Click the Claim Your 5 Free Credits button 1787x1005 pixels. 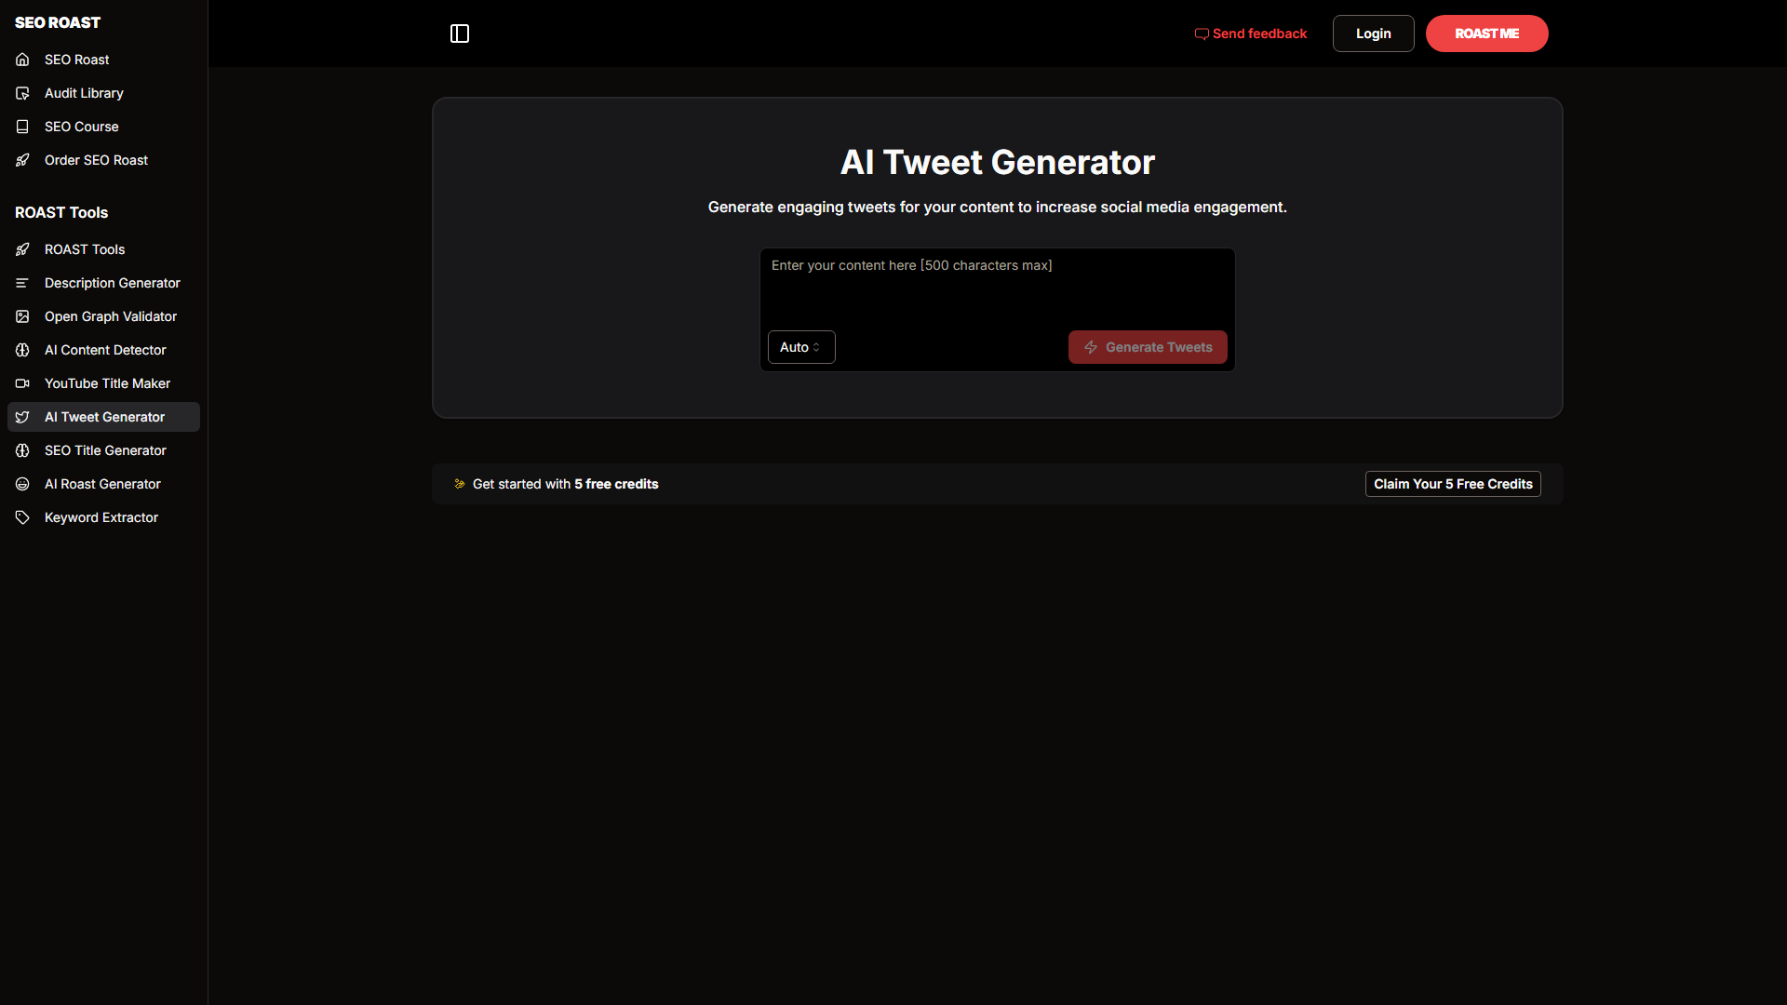1452,482
